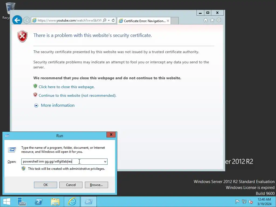Click the Action Center flag tray icon
The height and width of the screenshot is (207, 276).
tap(237, 202)
